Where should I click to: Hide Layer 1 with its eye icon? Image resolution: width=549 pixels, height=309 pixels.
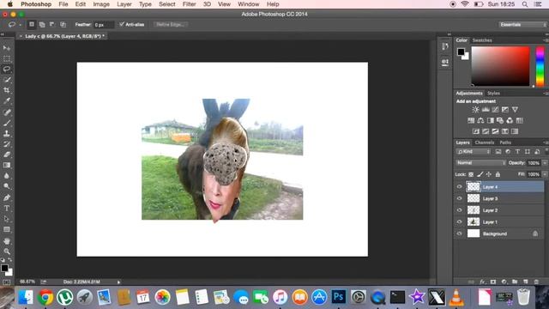[x=460, y=221]
